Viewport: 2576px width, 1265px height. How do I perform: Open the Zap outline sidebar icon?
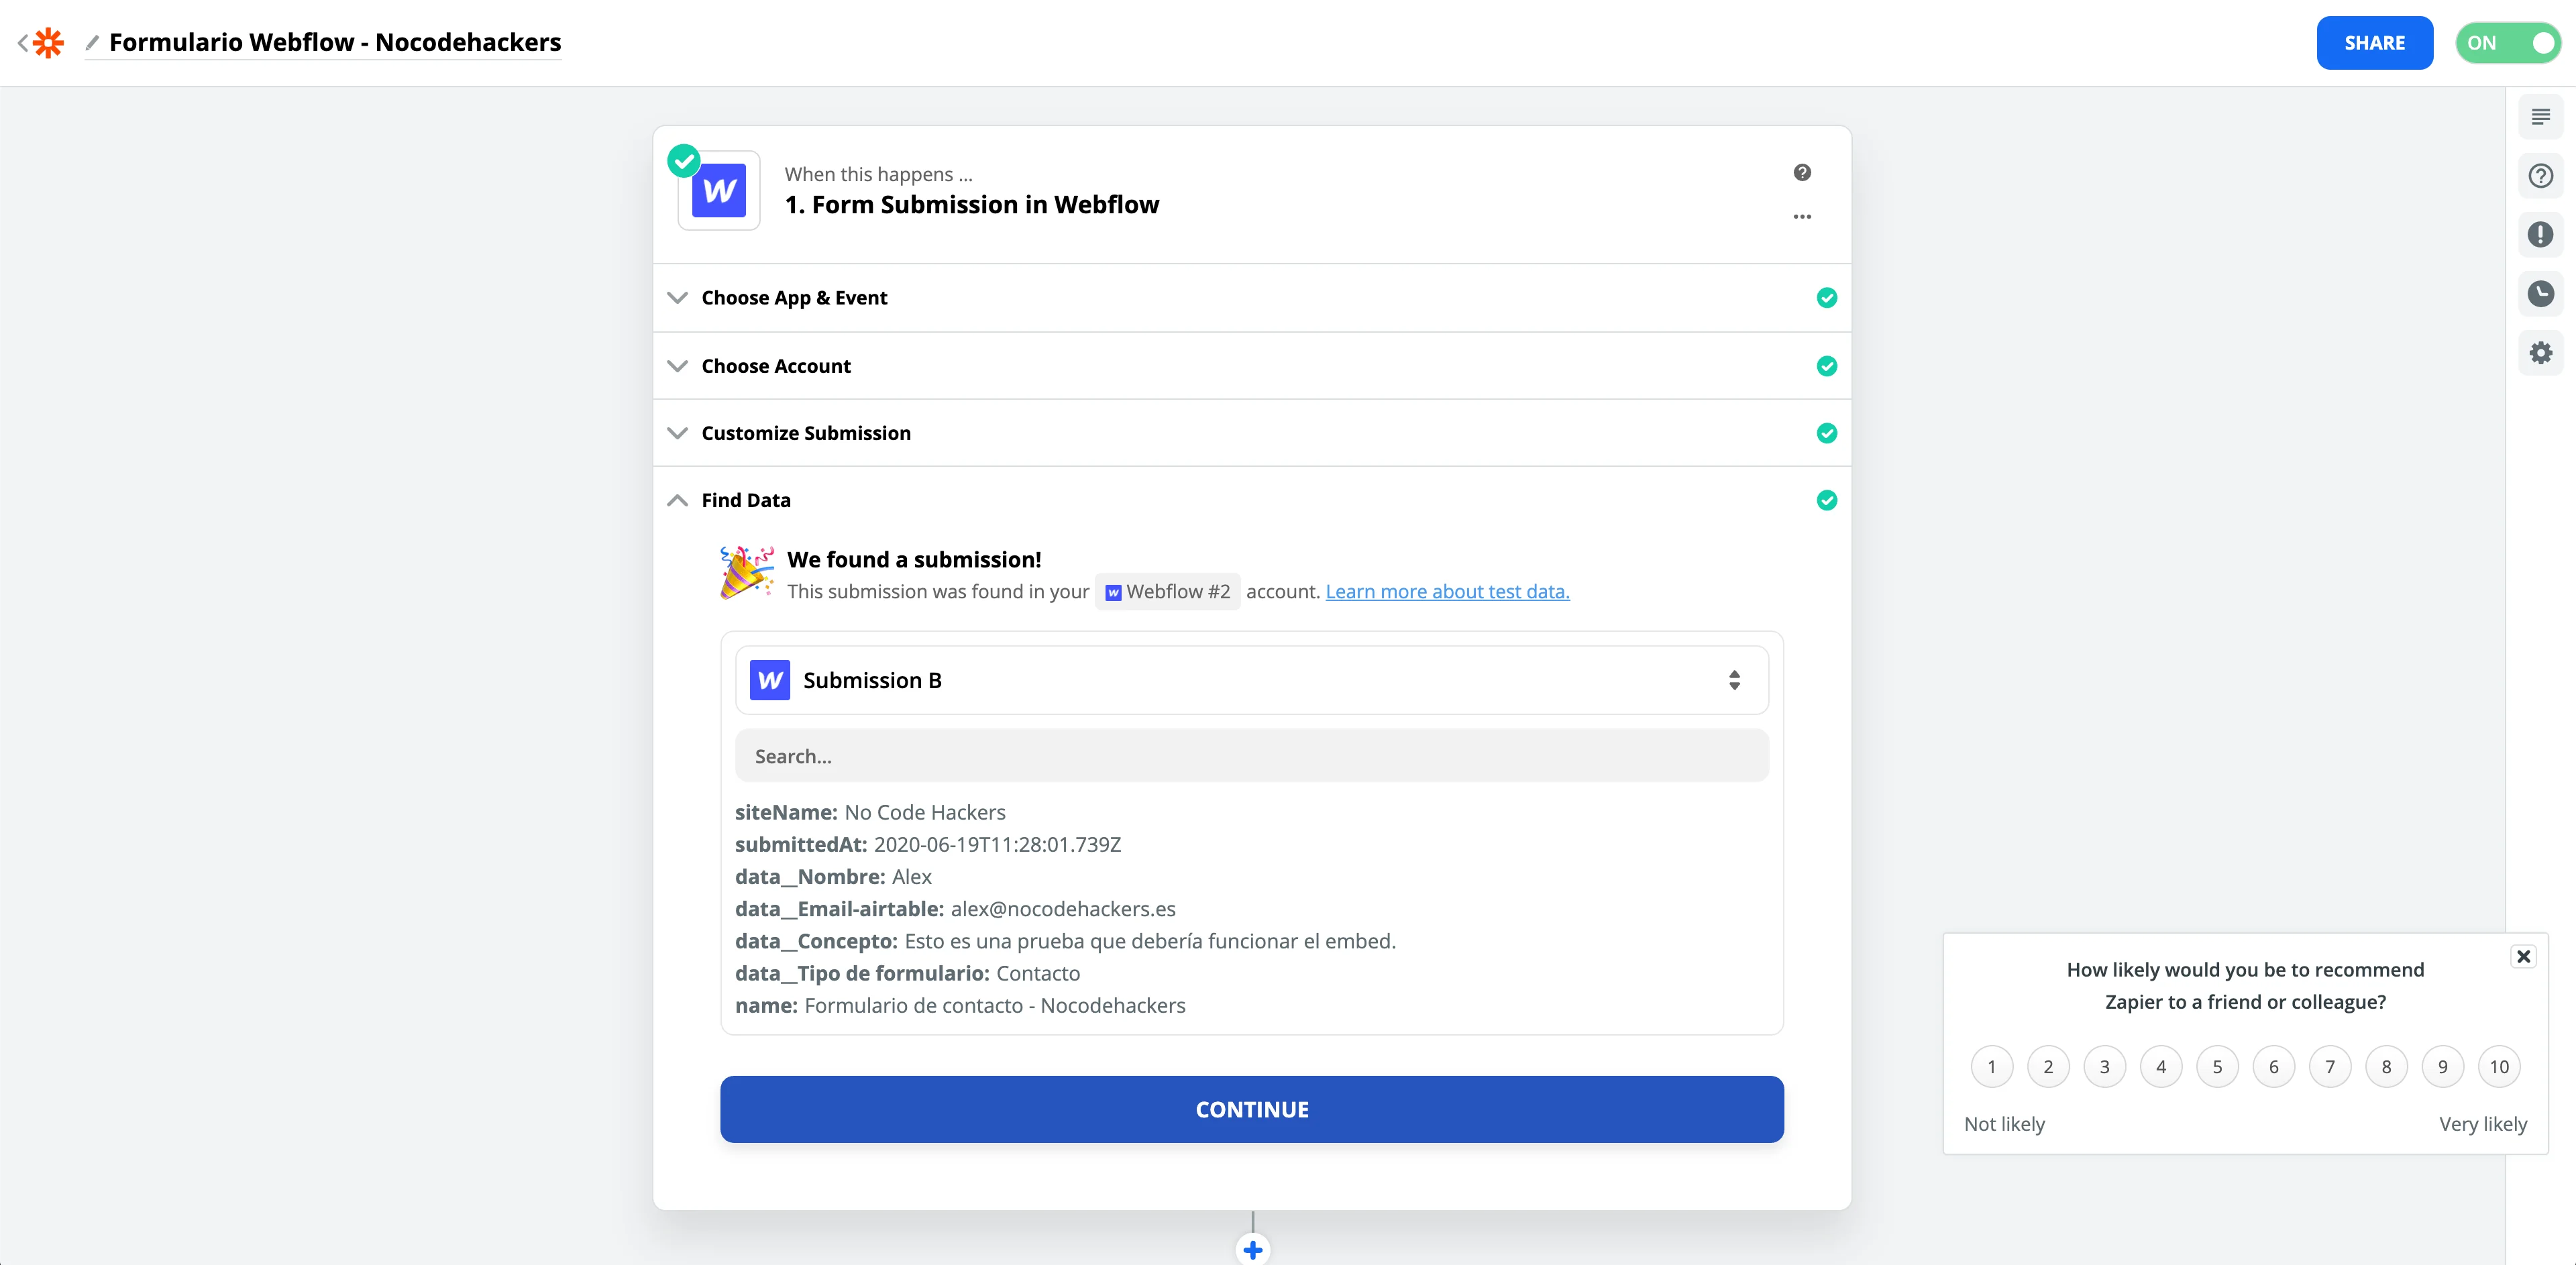2540,117
